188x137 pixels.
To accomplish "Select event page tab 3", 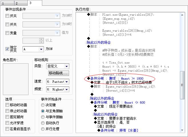I will (x=35, y=3).
